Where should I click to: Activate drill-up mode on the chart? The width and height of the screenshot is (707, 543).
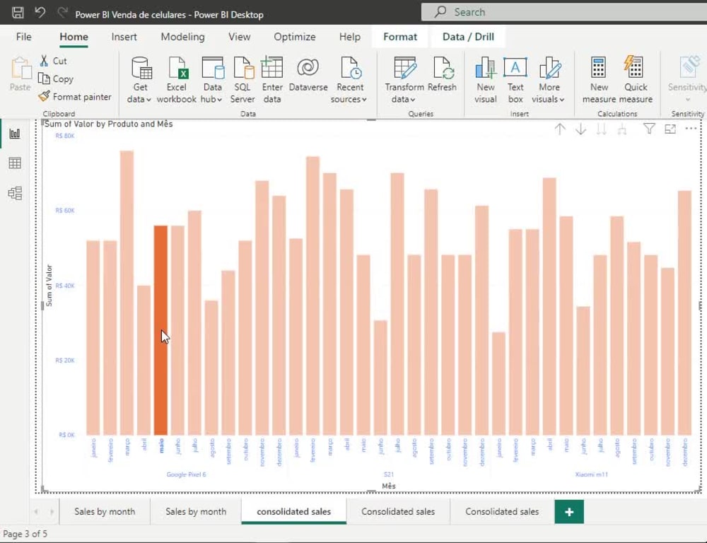click(561, 129)
